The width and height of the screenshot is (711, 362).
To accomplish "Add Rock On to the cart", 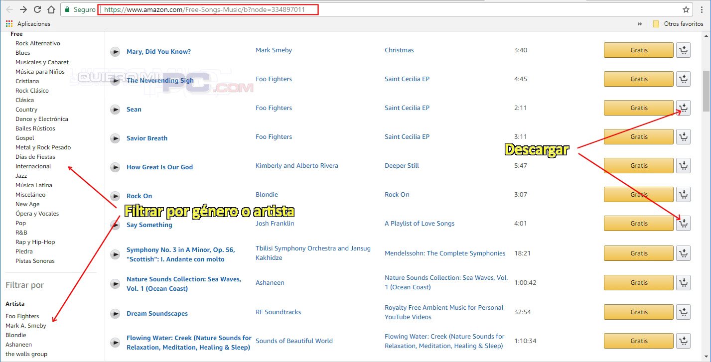I will point(683,195).
